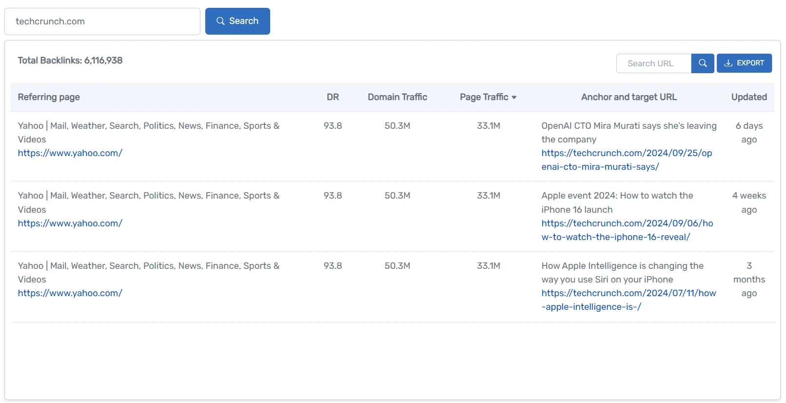This screenshot has height=403, width=786.
Task: Click the Search URL filter field
Action: [654, 63]
